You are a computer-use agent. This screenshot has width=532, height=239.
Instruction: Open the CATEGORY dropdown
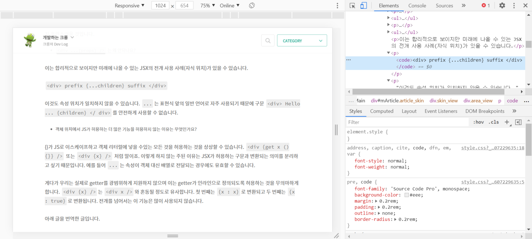coord(302,41)
